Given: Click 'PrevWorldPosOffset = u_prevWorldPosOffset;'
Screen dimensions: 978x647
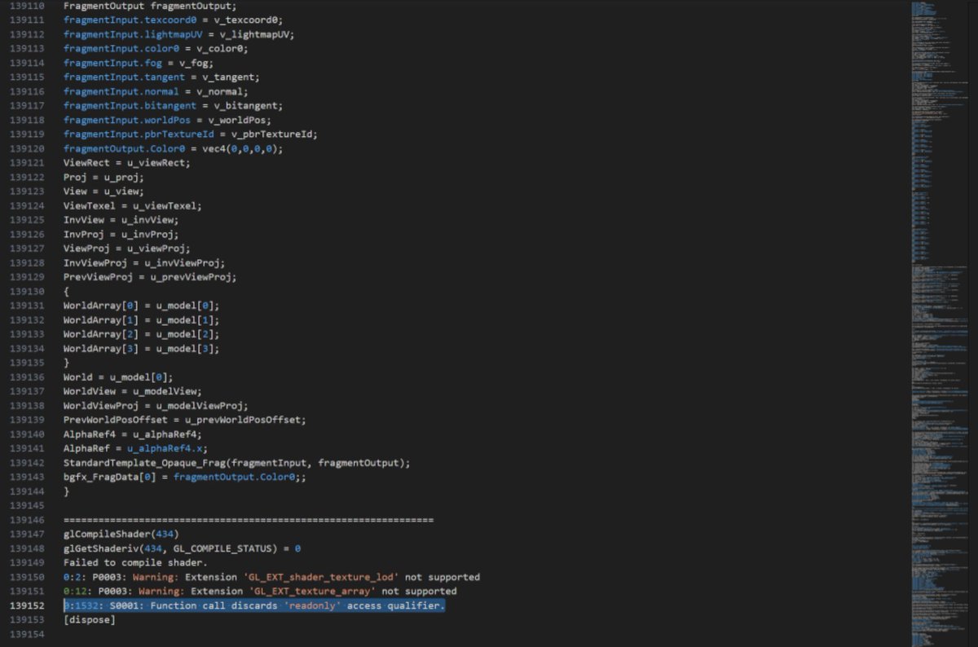Looking at the screenshot, I should pos(185,419).
